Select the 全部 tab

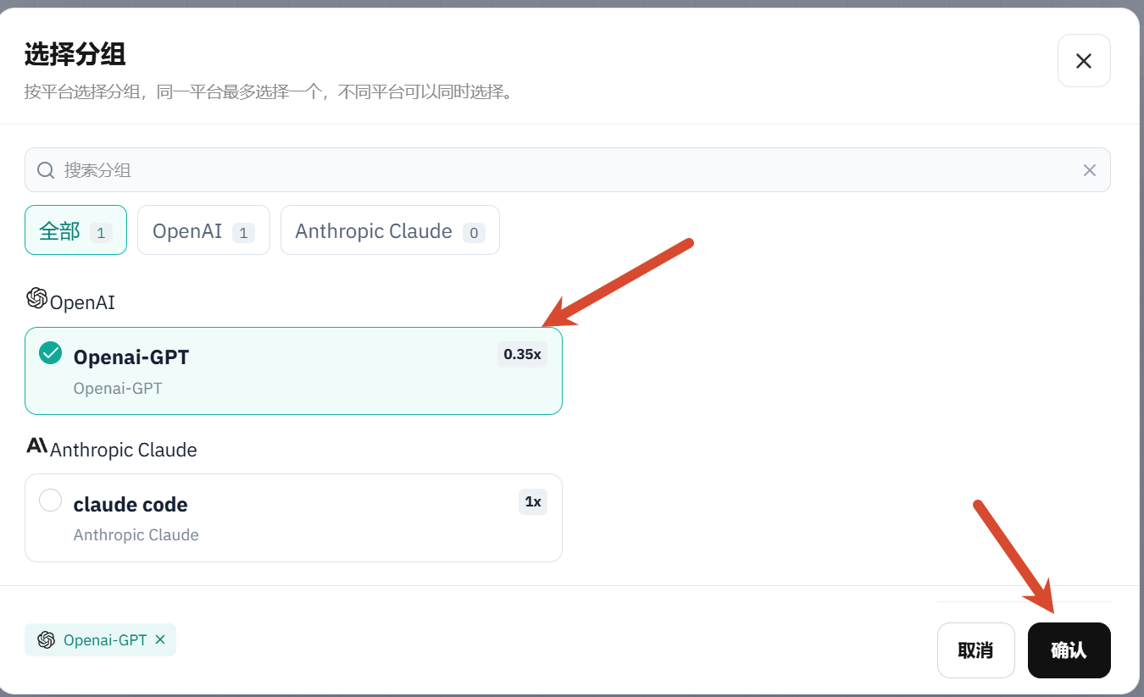[75, 230]
